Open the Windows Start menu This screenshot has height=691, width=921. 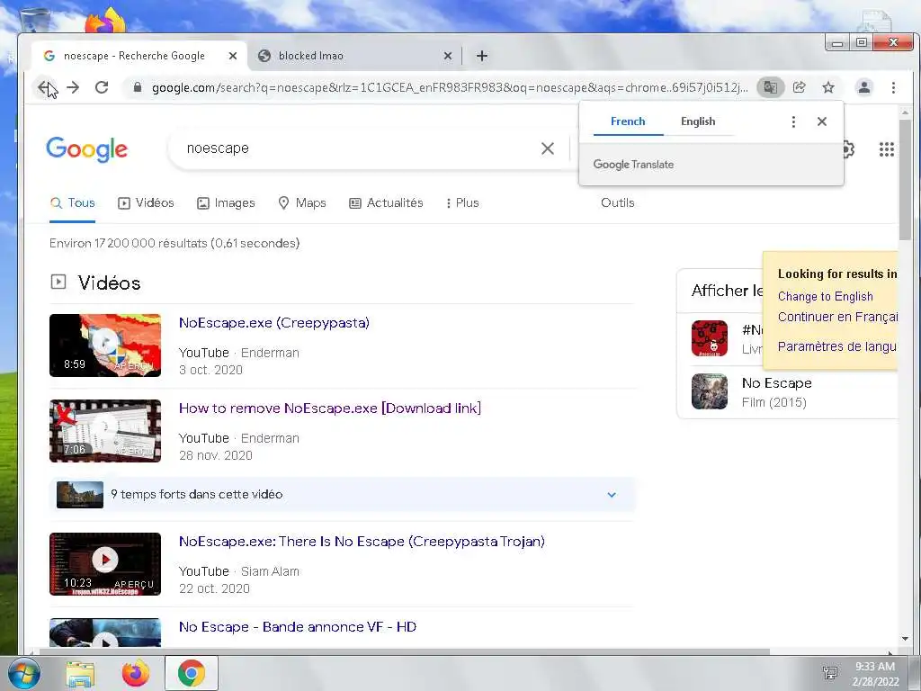point(22,673)
